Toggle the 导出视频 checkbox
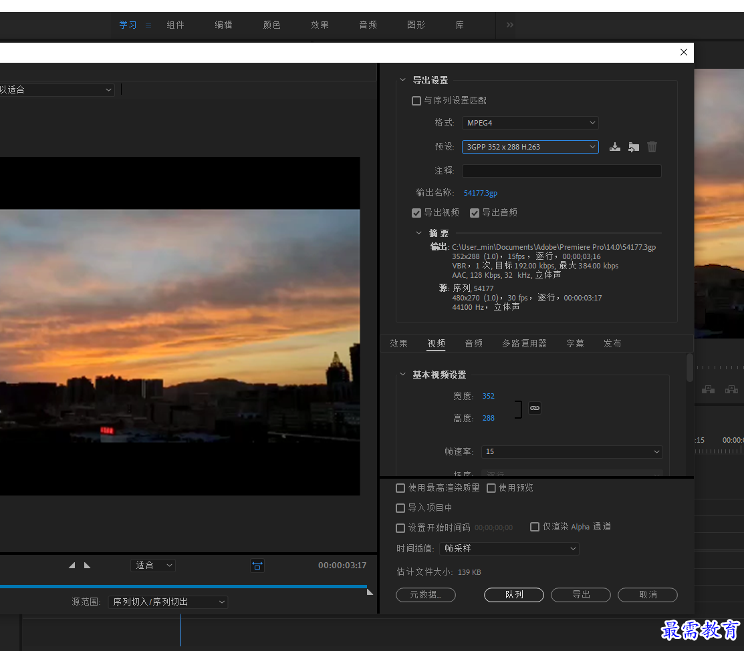Image resolution: width=744 pixels, height=651 pixels. point(416,213)
